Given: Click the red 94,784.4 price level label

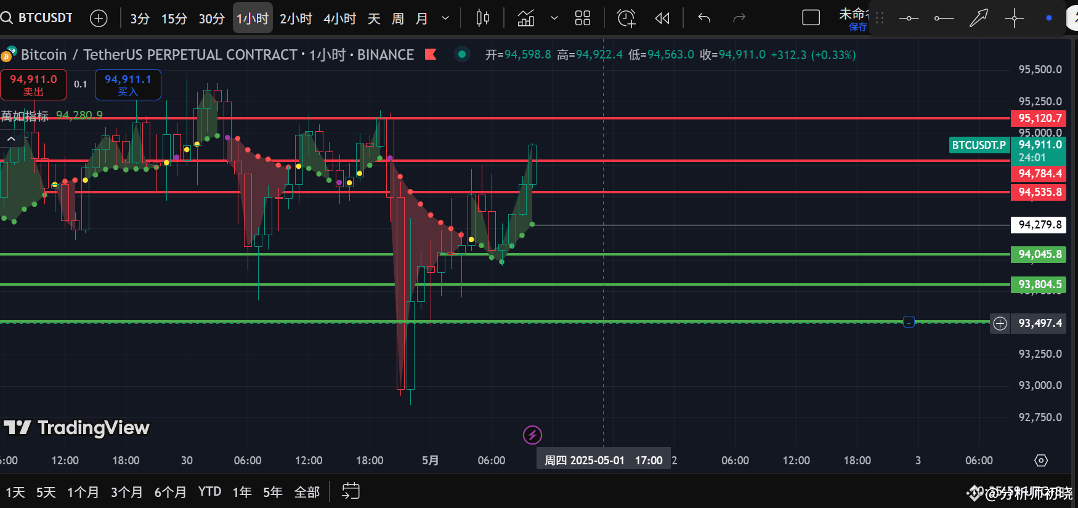Looking at the screenshot, I should point(1039,174).
